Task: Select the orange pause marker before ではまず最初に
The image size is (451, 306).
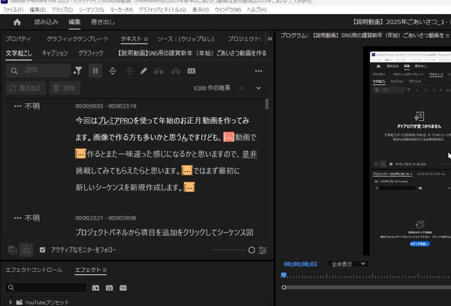Action: [x=187, y=171]
